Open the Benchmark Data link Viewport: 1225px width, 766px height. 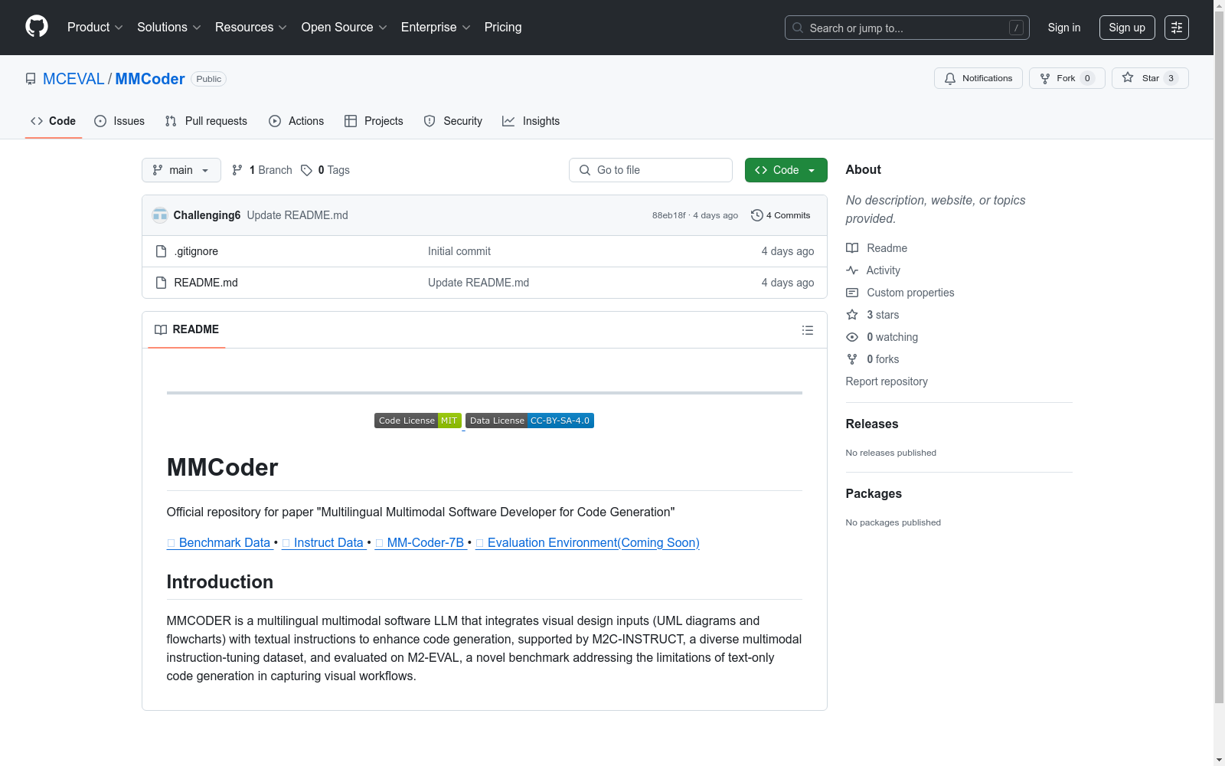tap(220, 542)
